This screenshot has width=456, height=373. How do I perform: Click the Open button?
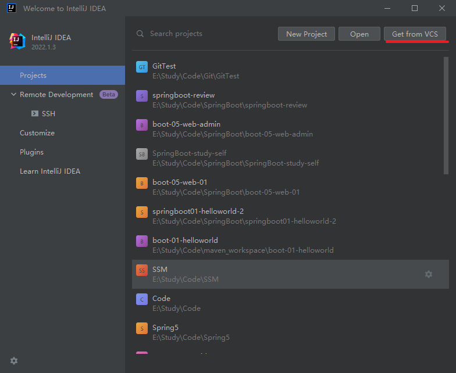click(359, 34)
